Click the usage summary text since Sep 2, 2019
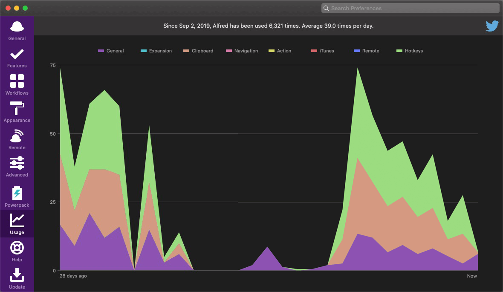 [268, 26]
